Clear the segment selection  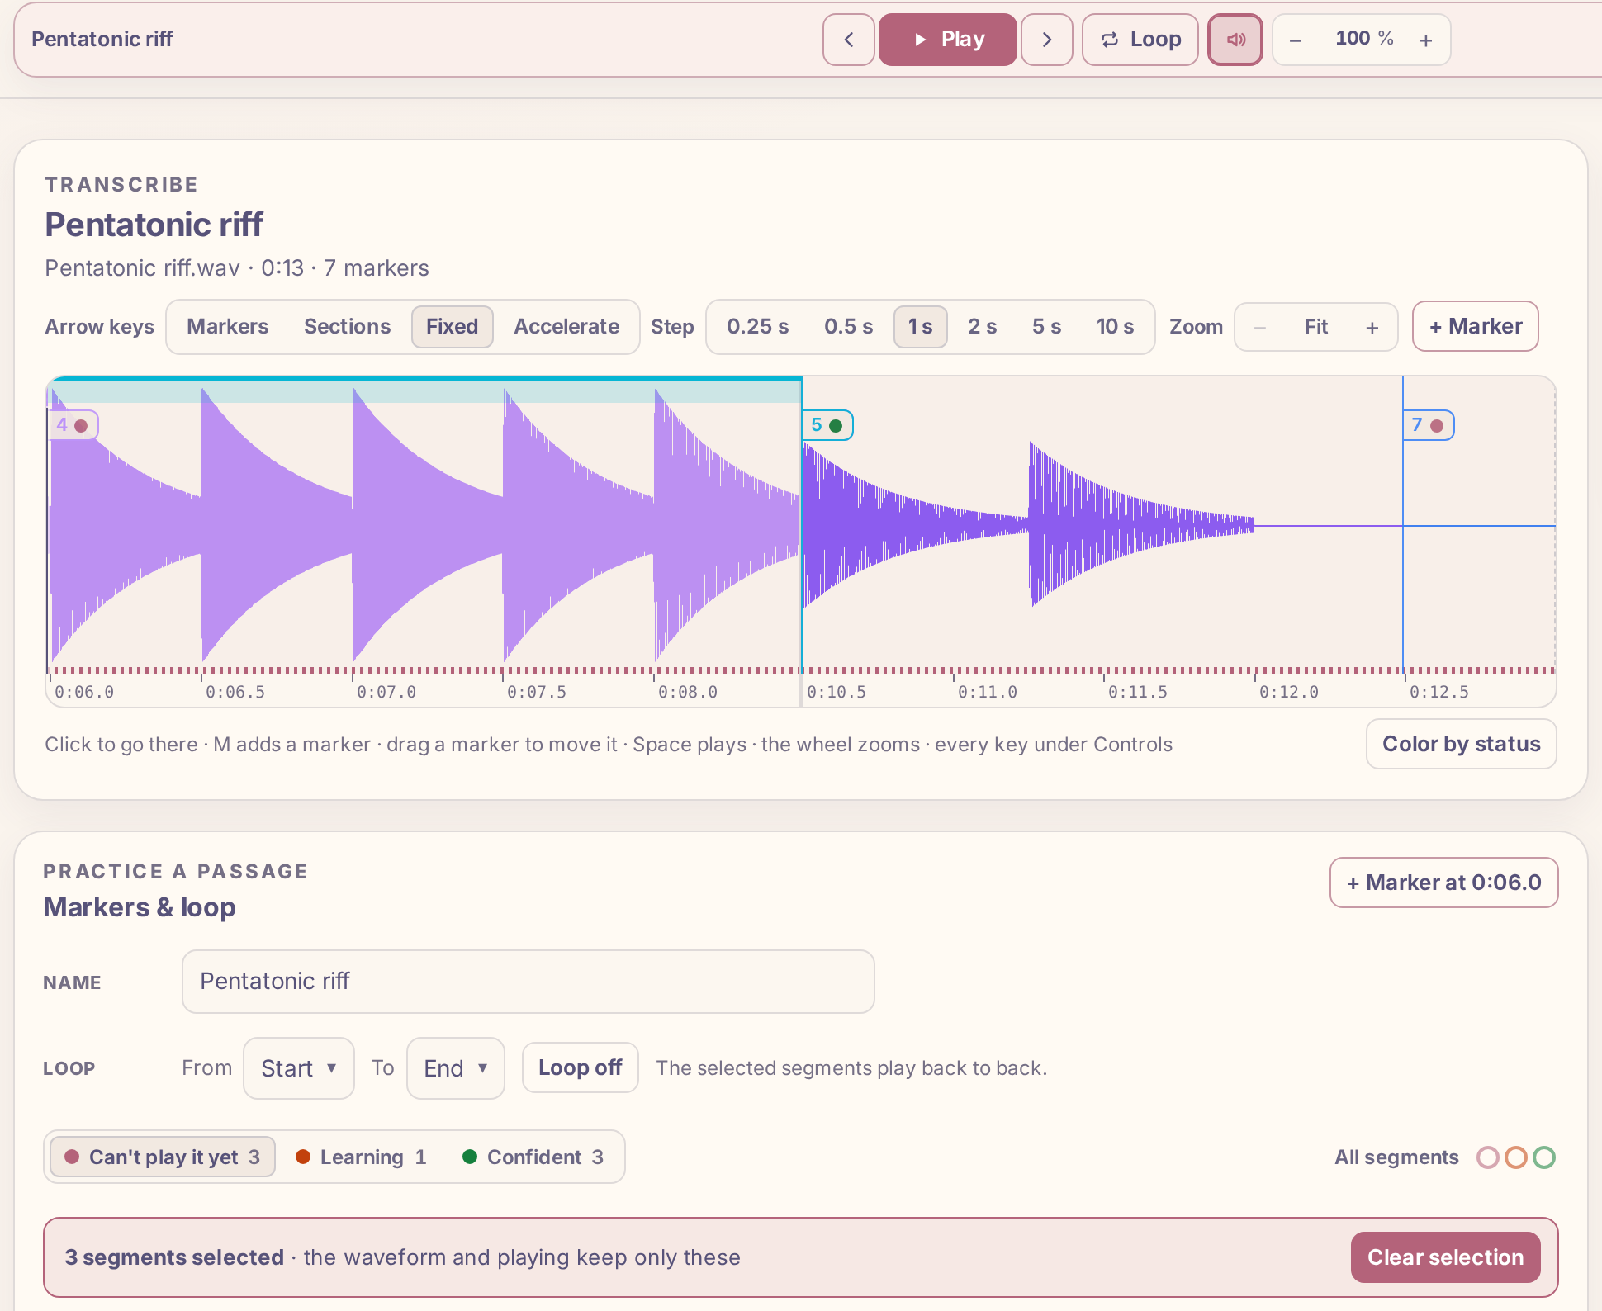(x=1445, y=1257)
